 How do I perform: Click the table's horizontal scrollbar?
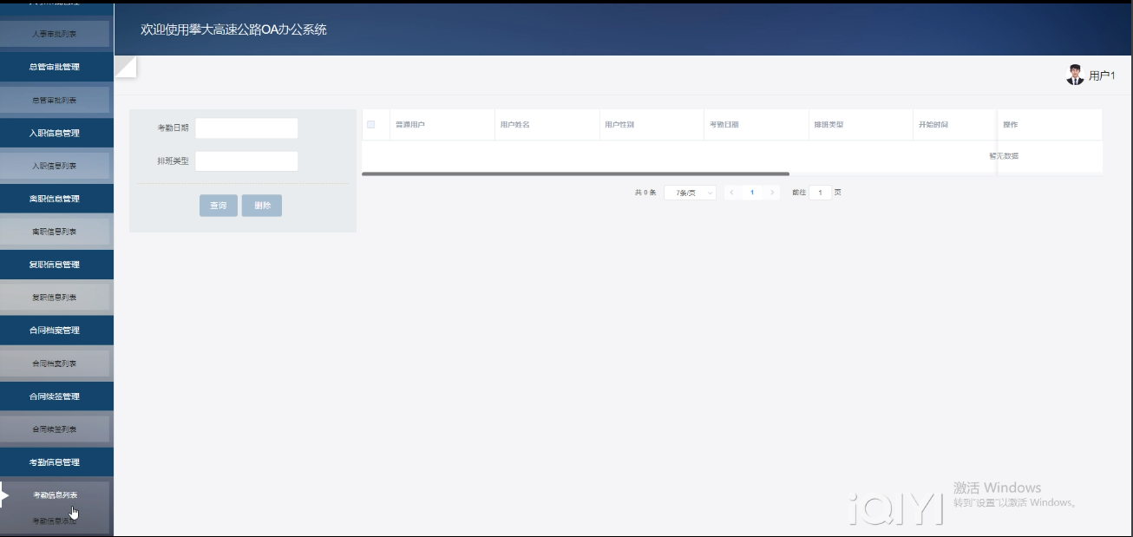[575, 174]
